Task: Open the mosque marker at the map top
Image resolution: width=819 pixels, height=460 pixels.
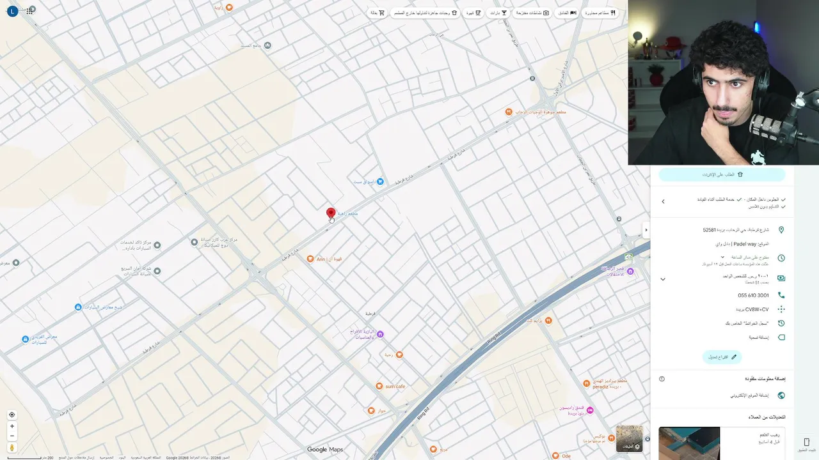Action: coord(267,45)
